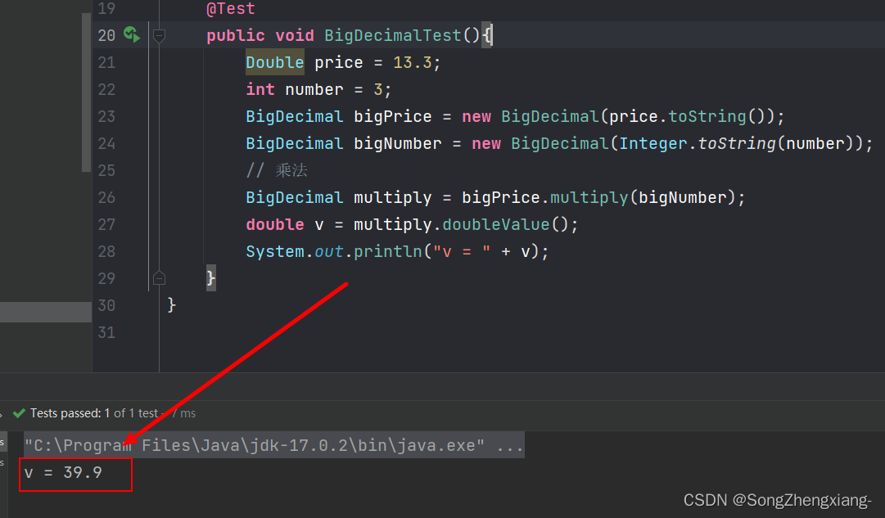
Task: Click the editor vertical scrollbar thumb at left
Action: pos(86,92)
